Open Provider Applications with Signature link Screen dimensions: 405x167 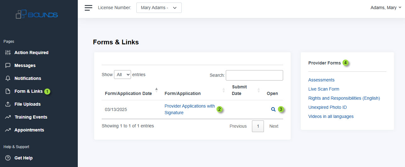190,109
